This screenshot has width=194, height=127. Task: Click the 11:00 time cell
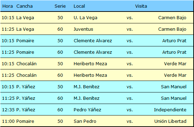[x=8, y=121]
